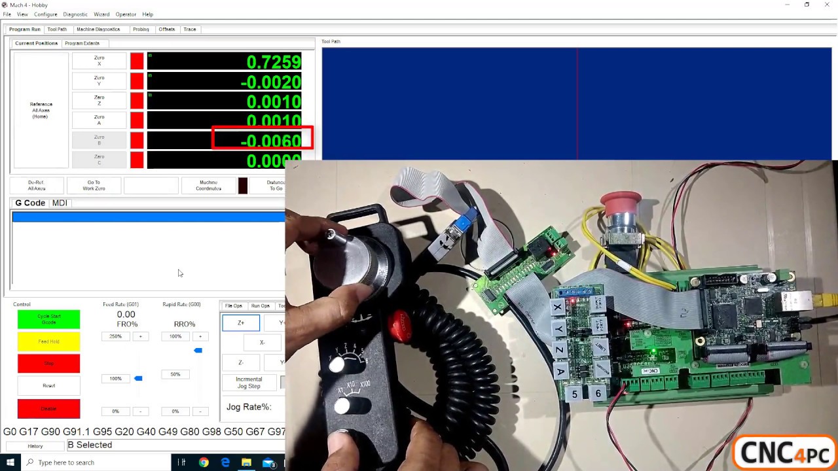Open the File Ops tab

click(x=234, y=305)
